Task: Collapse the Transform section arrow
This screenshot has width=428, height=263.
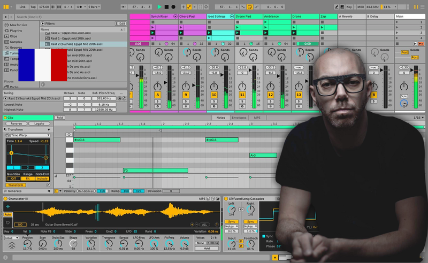Action: coord(49,129)
